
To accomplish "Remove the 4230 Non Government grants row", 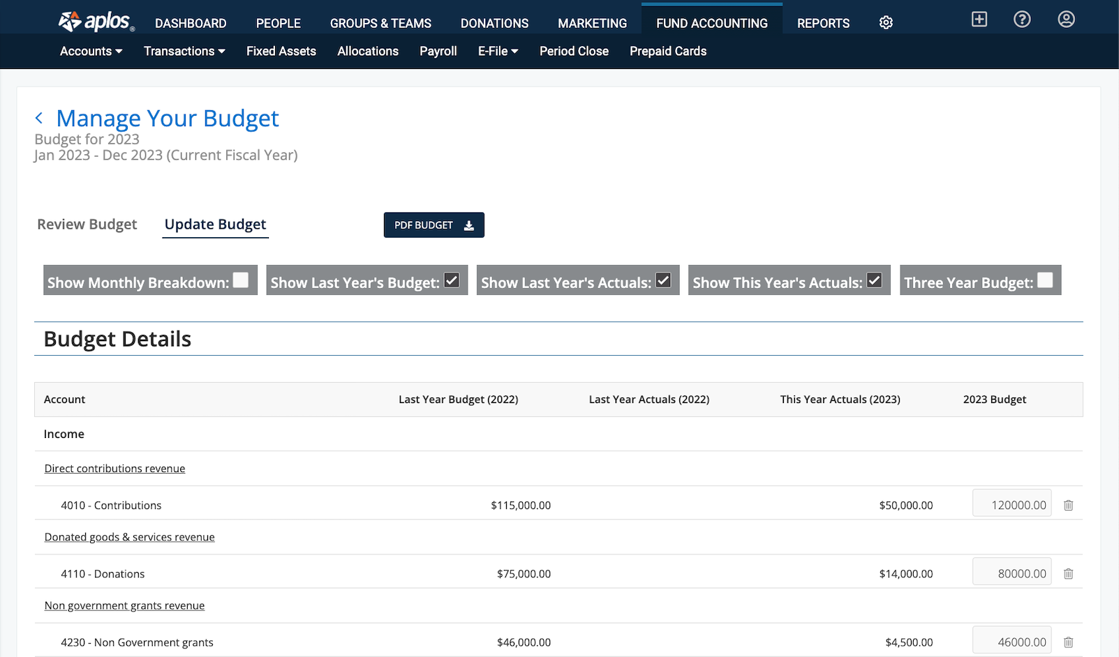I will click(1068, 642).
